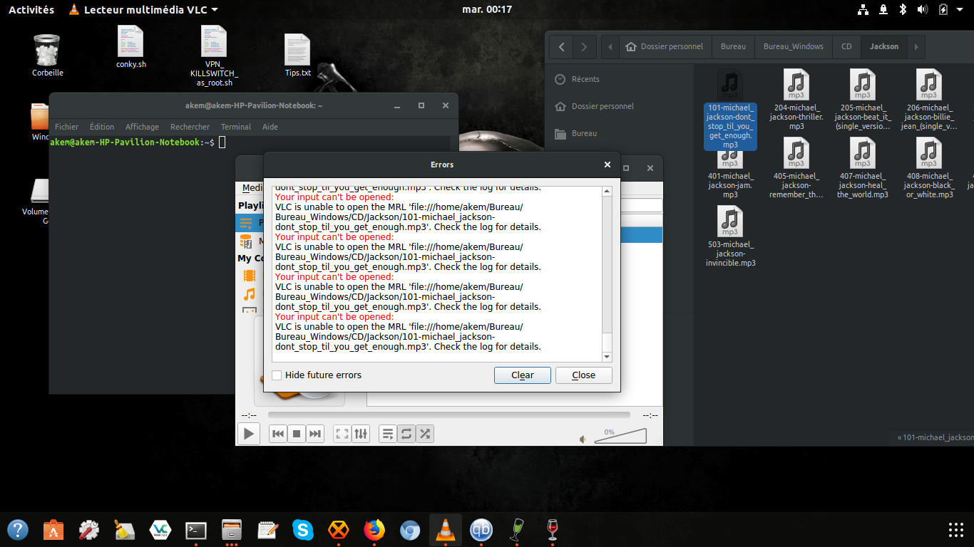Select 204-michael_jackson-thriller.mp3 file
This screenshot has width=974, height=547.
pos(796,100)
